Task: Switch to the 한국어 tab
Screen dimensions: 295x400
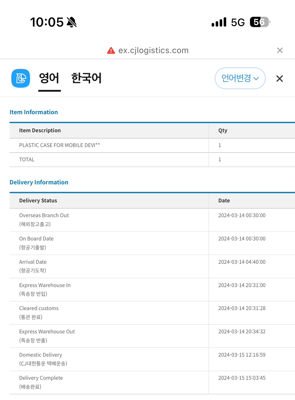Action: tap(86, 78)
